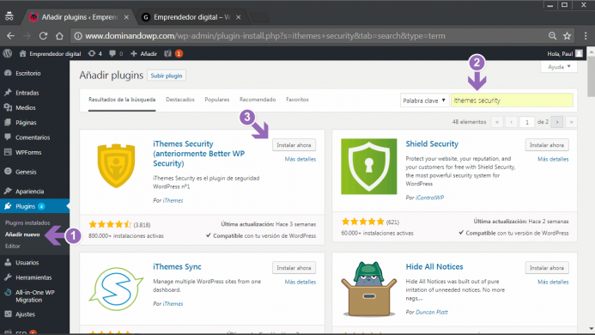
Task: Click the WPForms icon in sidebar
Action: [x=8, y=152]
